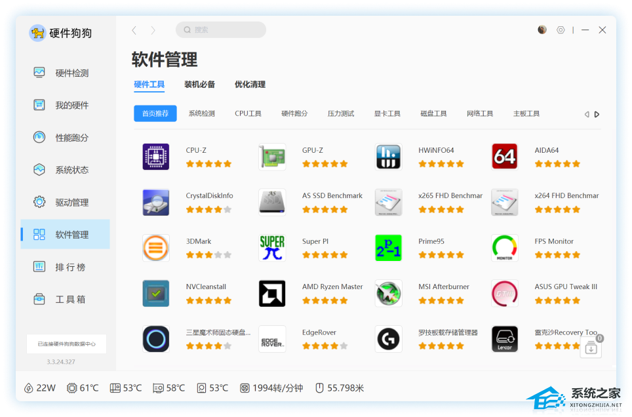Select the 硬件跑分 category

(294, 113)
